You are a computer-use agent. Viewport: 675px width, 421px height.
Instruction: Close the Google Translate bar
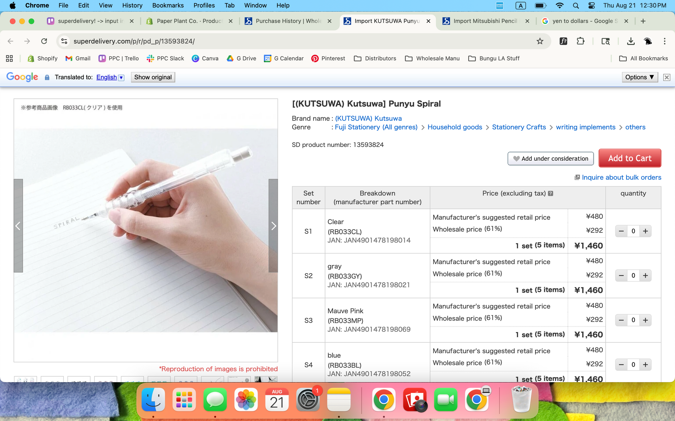pos(666,77)
